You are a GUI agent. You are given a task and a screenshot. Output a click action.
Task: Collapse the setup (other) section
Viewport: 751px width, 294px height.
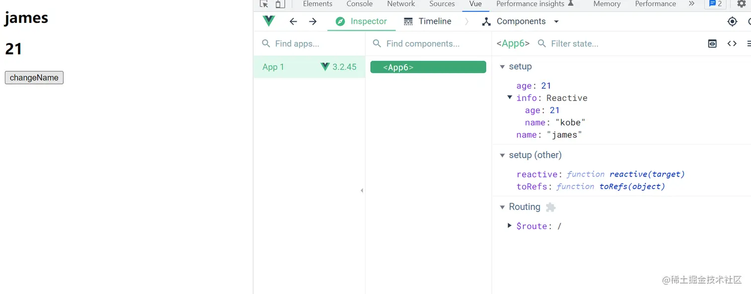(x=502, y=155)
